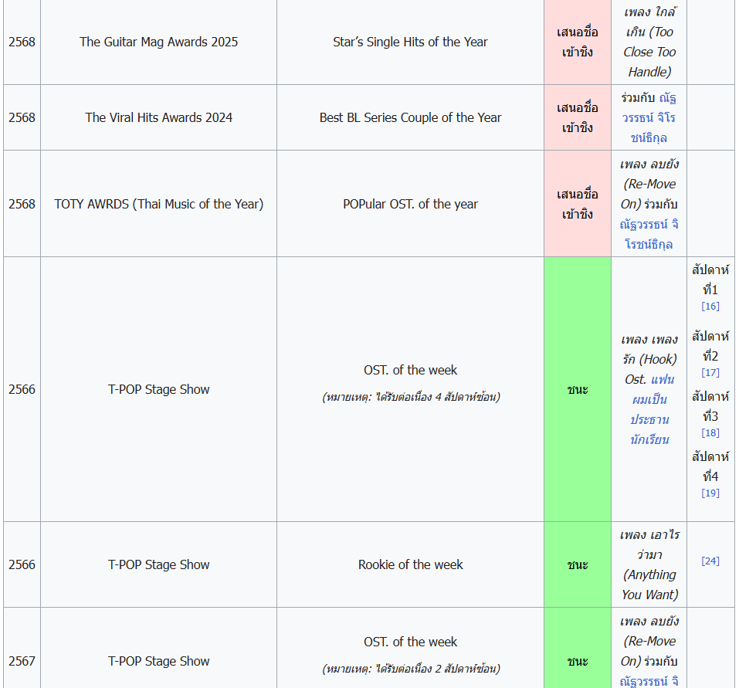Click "T-POP Stage Show" in the 2567 row

(x=159, y=661)
